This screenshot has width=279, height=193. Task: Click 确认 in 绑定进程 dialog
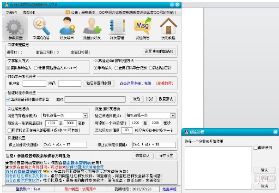(264, 170)
